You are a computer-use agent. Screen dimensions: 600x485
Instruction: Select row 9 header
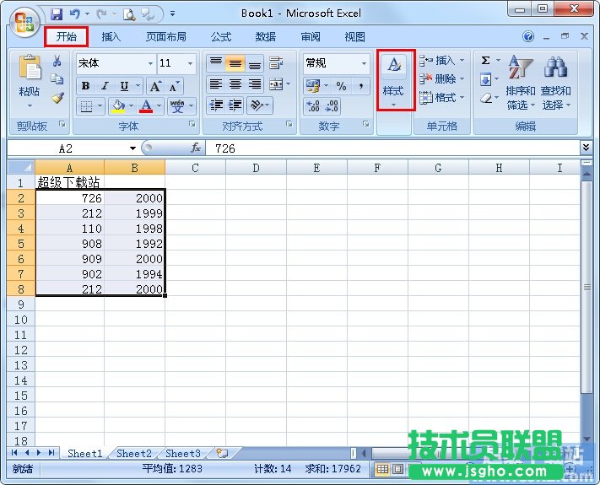click(20, 304)
